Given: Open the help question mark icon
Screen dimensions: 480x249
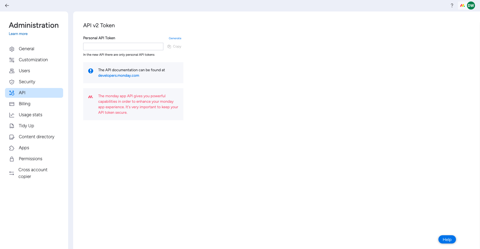Looking at the screenshot, I should tap(452, 5).
